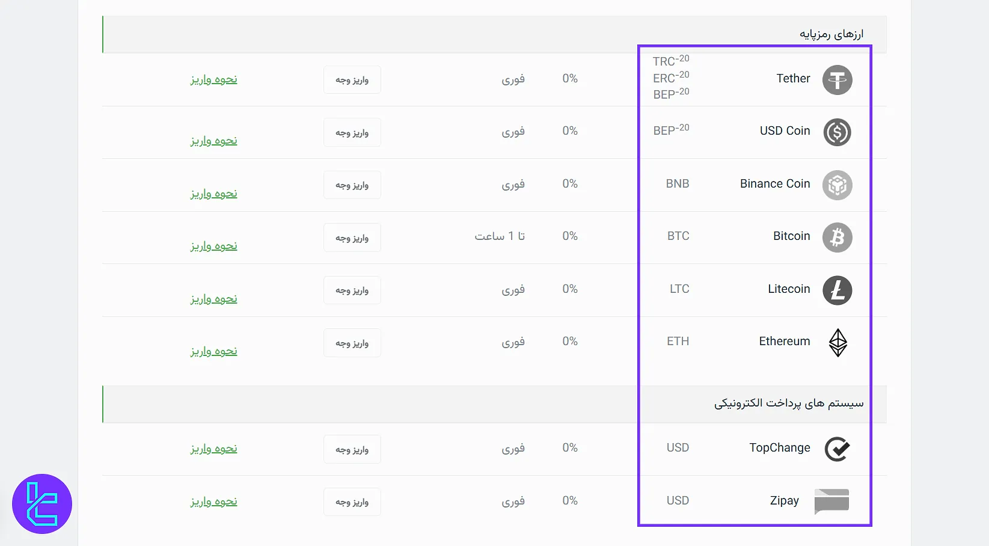Click the USD Coin icon
Viewport: 989px width, 546px height.
pos(837,132)
